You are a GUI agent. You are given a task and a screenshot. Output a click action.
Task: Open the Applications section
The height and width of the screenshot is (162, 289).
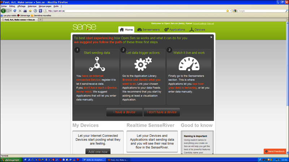174,30
